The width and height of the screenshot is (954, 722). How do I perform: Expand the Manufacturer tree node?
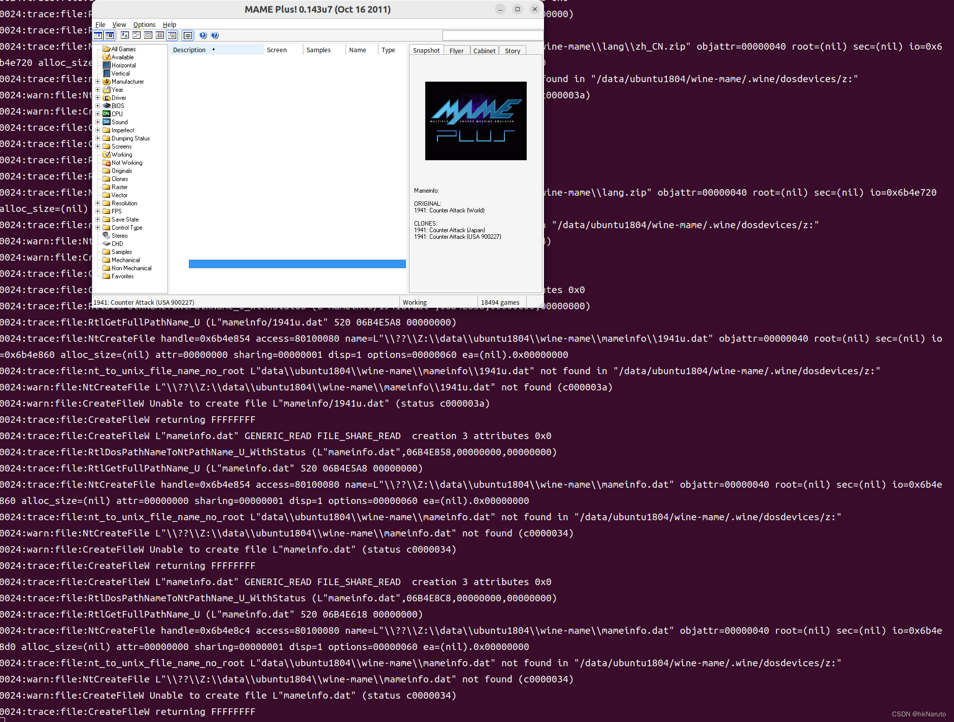point(98,82)
